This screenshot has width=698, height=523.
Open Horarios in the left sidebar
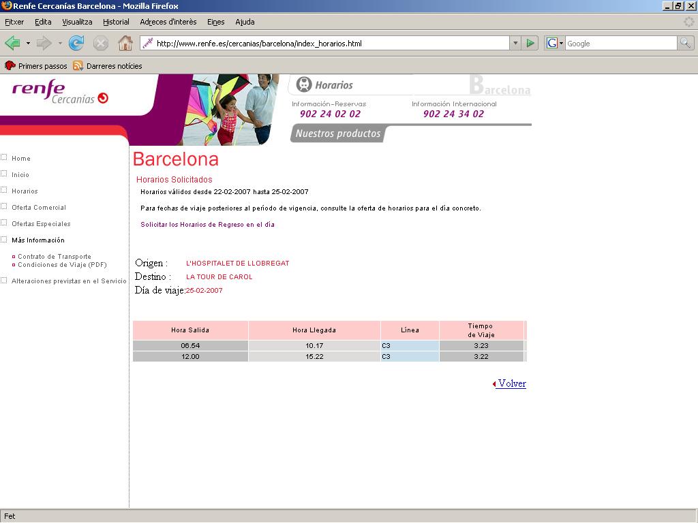click(x=25, y=191)
